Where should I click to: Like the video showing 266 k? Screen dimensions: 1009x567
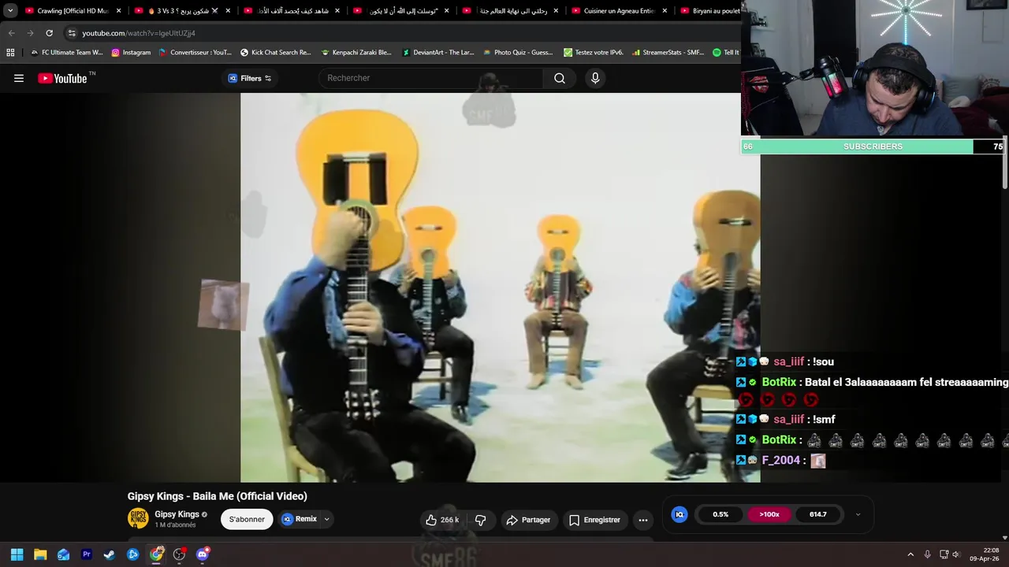441,520
